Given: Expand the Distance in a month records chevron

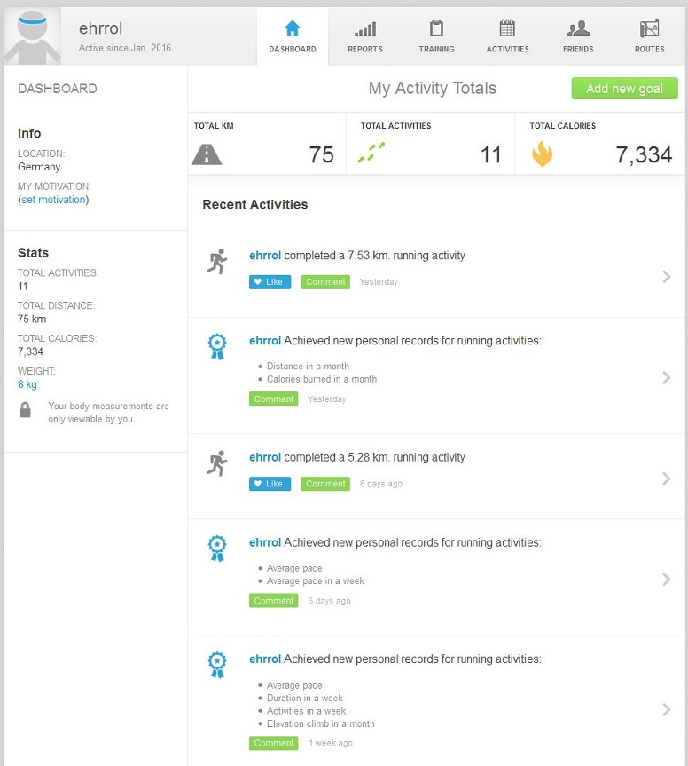Looking at the screenshot, I should coord(667,378).
